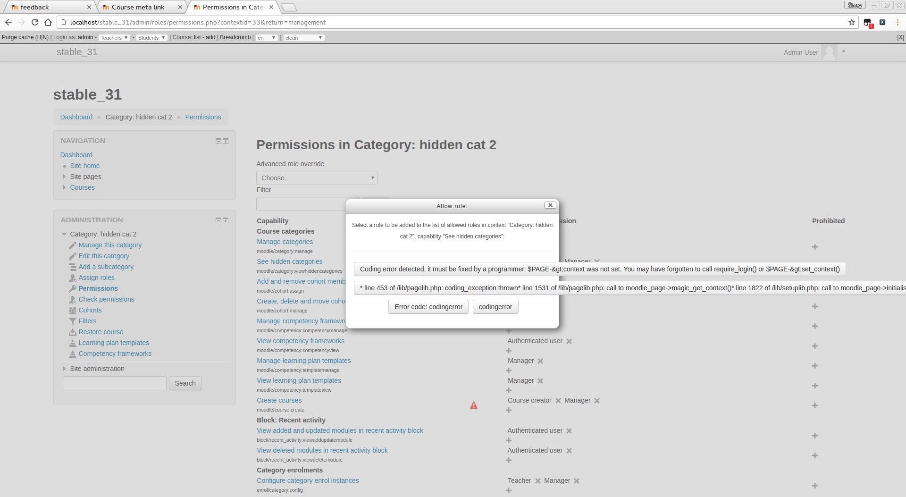Click the Permissions breadcrumb link
Screen dimensions: 906x497
pyautogui.click(x=203, y=117)
